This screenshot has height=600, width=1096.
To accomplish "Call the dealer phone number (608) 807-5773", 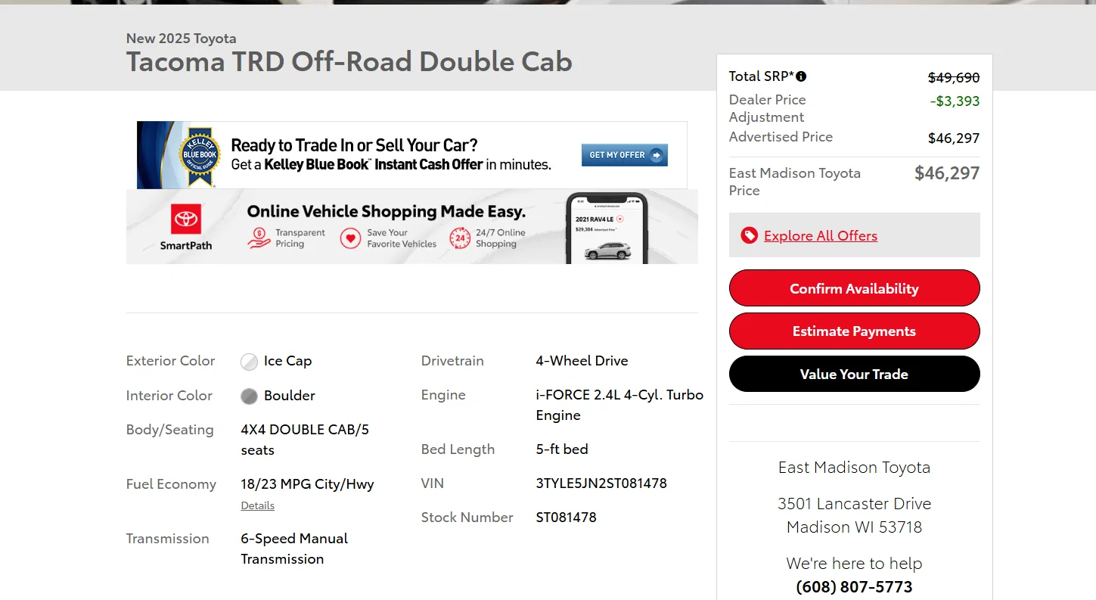I will point(854,586).
